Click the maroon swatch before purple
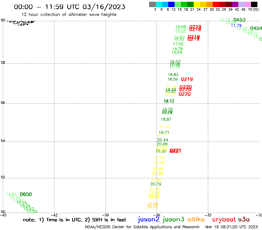 pos(229,4)
